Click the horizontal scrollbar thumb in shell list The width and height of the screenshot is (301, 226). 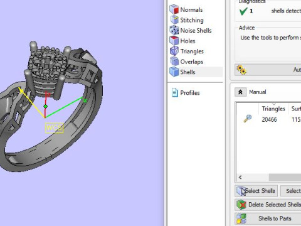point(285,178)
